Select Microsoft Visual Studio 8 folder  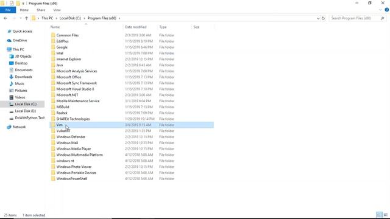[75, 89]
